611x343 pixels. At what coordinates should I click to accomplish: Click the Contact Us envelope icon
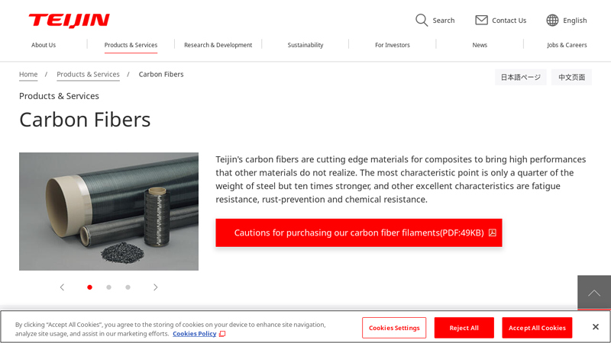(x=481, y=20)
